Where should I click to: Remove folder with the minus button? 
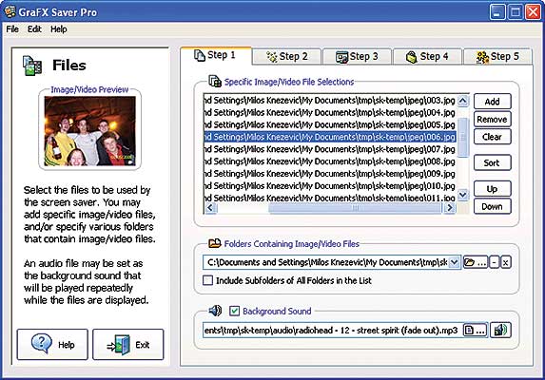click(x=494, y=262)
